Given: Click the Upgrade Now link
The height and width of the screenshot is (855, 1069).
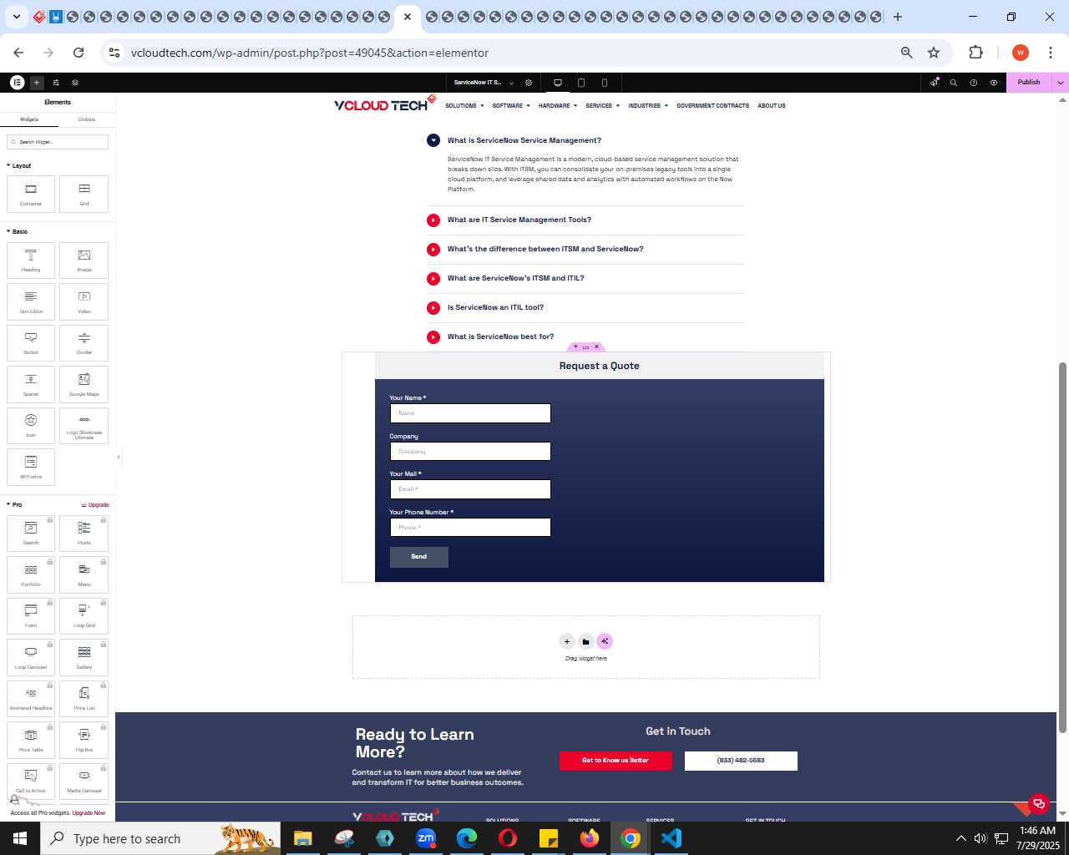Looking at the screenshot, I should coord(89,813).
